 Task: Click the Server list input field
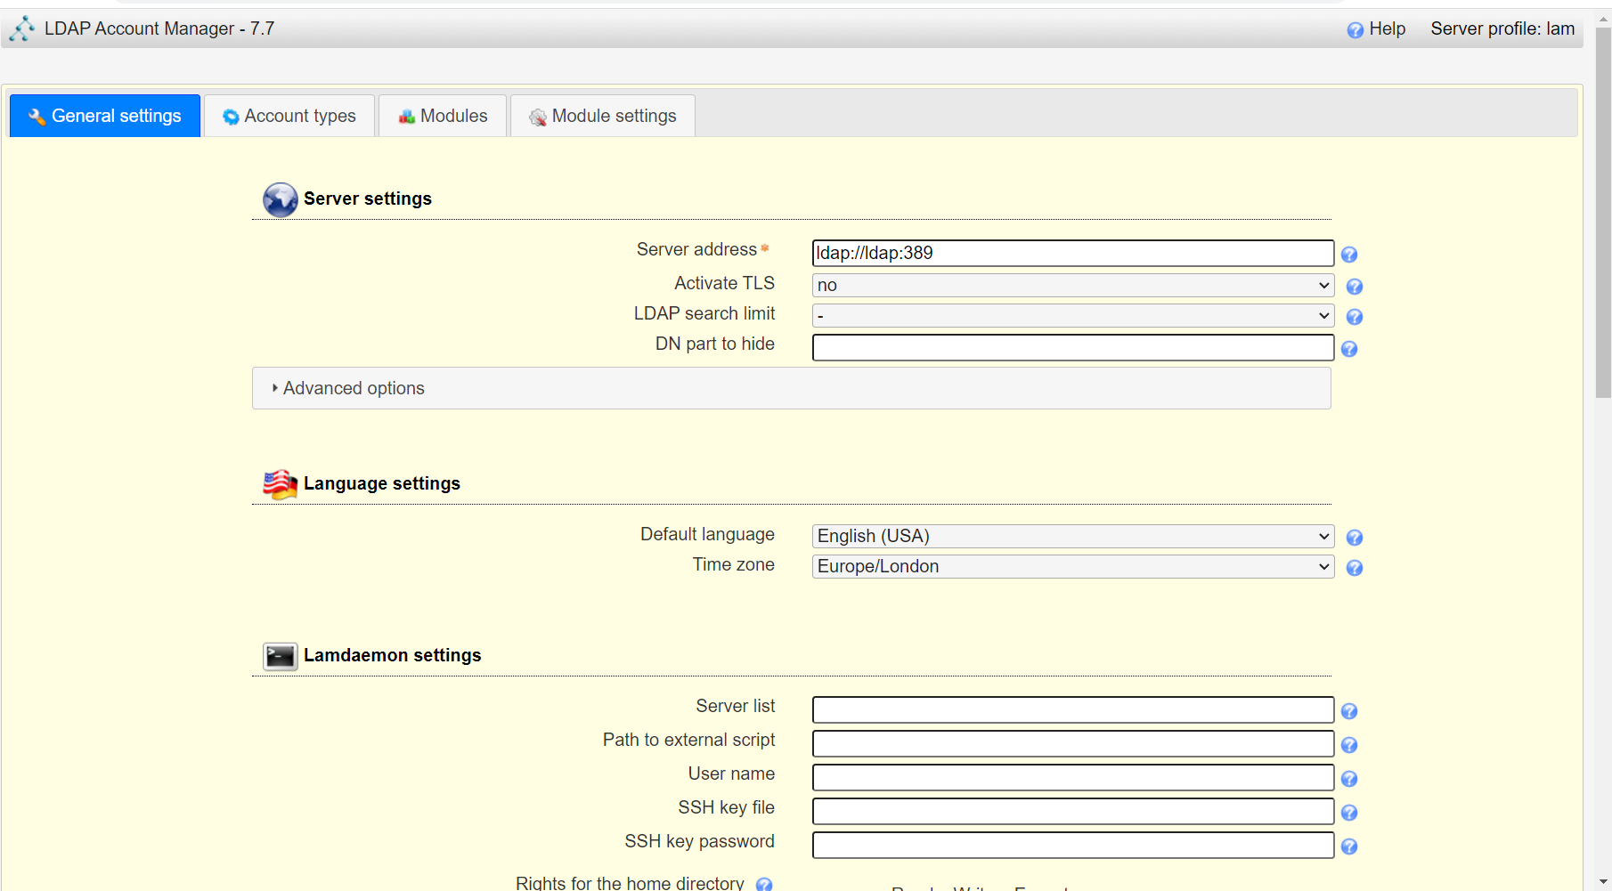[1073, 709]
